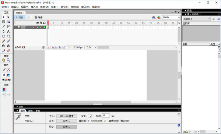221x134 pixels.
Task: Select the Line tool
Action: (4, 26)
